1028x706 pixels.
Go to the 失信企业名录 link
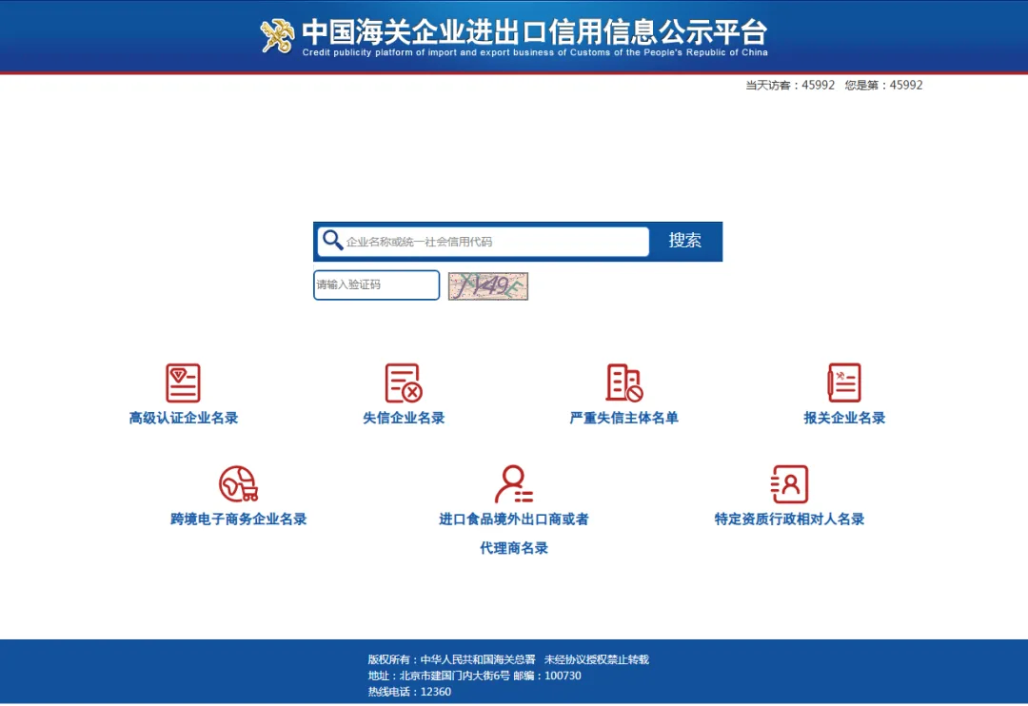coord(404,418)
